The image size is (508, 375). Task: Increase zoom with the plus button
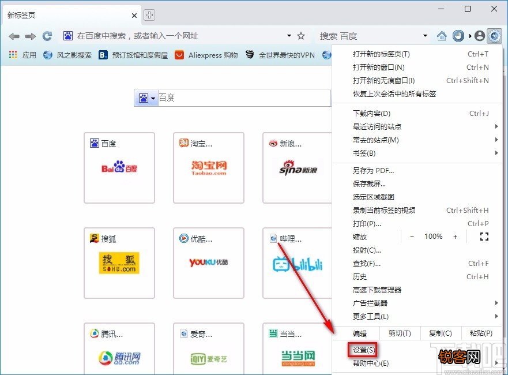[x=455, y=237]
